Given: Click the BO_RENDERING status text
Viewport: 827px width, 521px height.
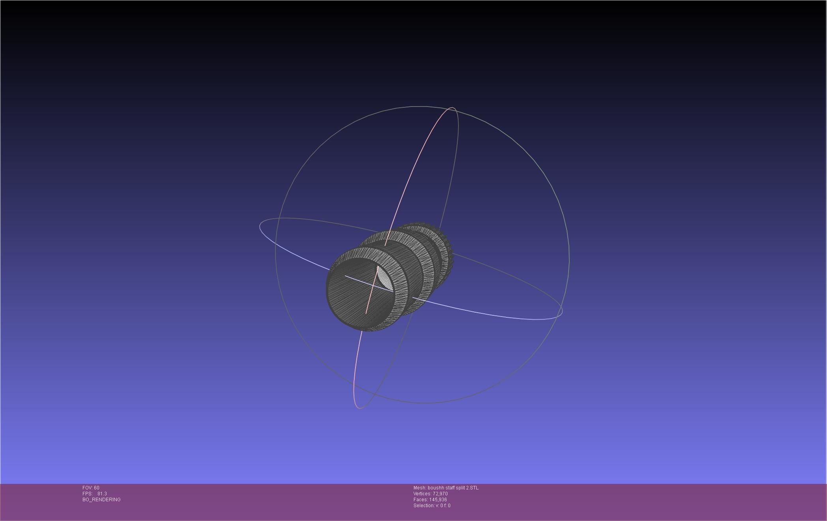Looking at the screenshot, I should click(x=101, y=500).
